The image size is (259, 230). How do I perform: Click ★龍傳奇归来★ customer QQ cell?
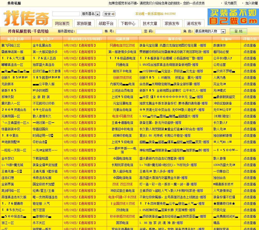click(224, 203)
